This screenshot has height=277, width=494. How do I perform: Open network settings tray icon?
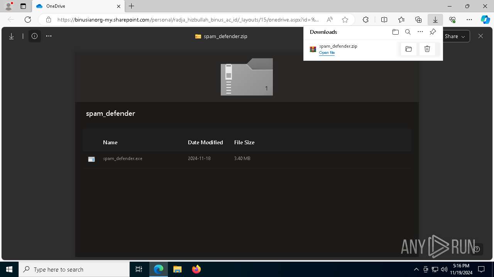pyautogui.click(x=435, y=269)
